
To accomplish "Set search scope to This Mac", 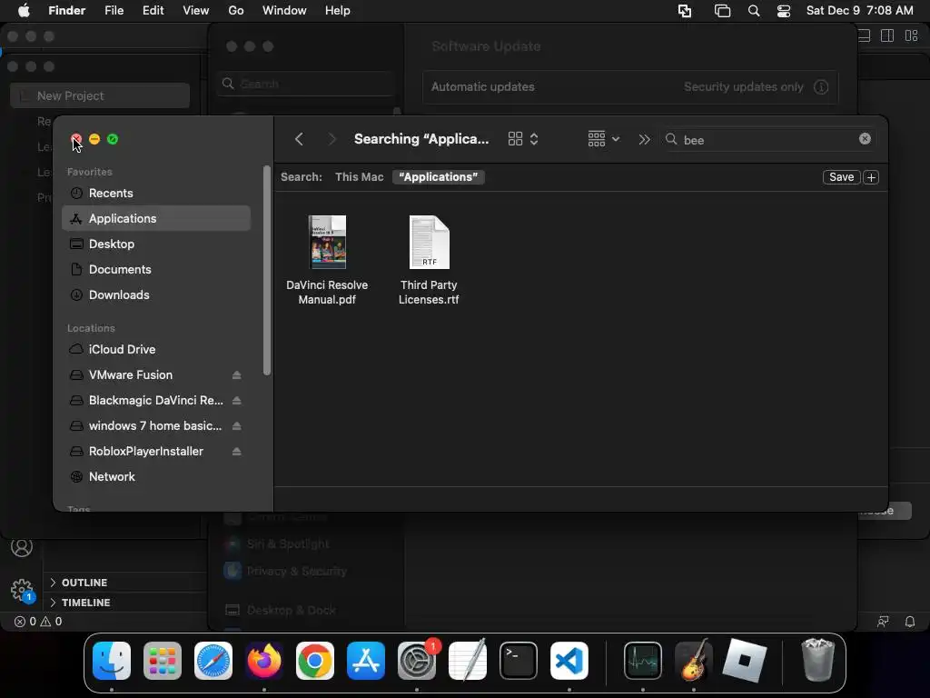I will click(359, 177).
